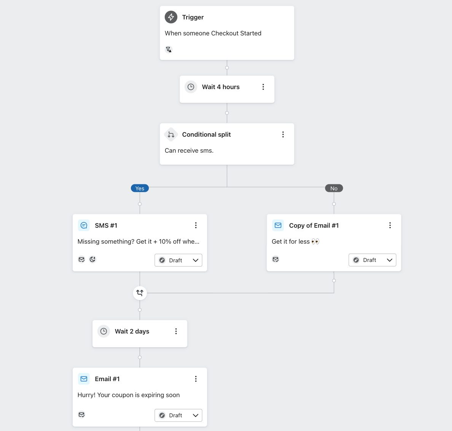452x431 pixels.
Task: Select the Yes branch label
Action: pyautogui.click(x=140, y=188)
